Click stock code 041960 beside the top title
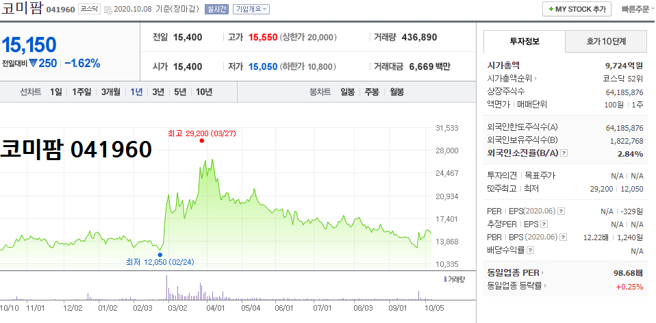 [60, 10]
